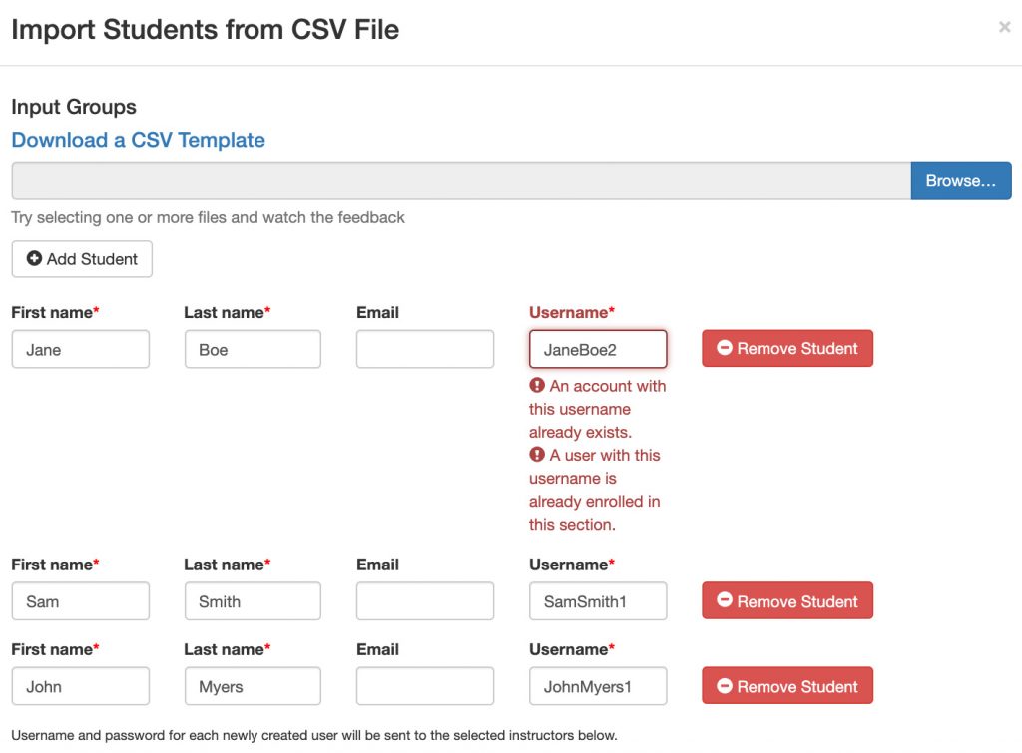1022x753 pixels.
Task: Click the plus icon on Add Student
Action: tap(34, 258)
